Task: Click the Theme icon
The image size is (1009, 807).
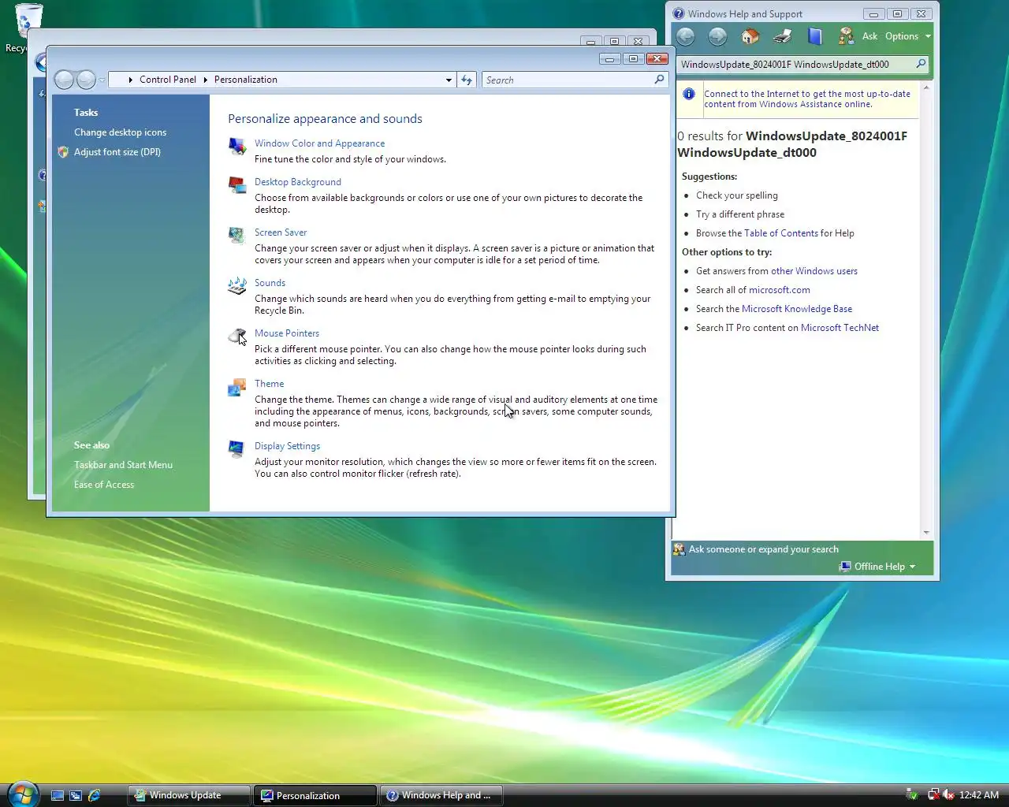Action: [x=236, y=387]
